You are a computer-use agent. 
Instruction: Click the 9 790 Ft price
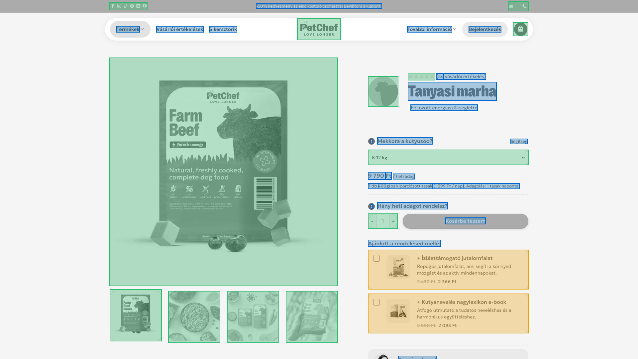coord(380,176)
